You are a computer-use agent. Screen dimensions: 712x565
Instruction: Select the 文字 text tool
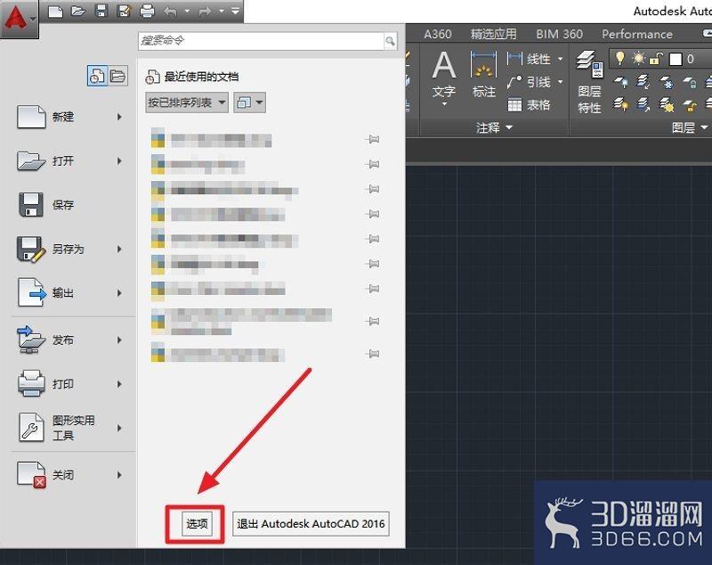(x=444, y=75)
